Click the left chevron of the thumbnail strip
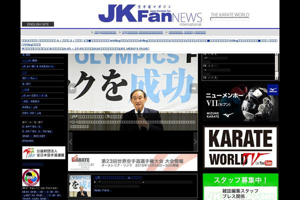 (70, 141)
